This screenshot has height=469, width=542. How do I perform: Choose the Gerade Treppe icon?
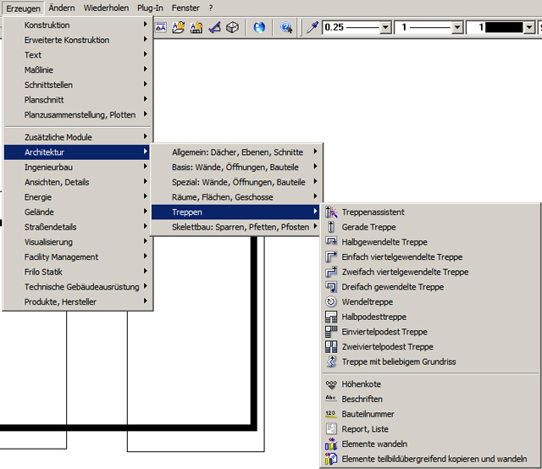(331, 227)
